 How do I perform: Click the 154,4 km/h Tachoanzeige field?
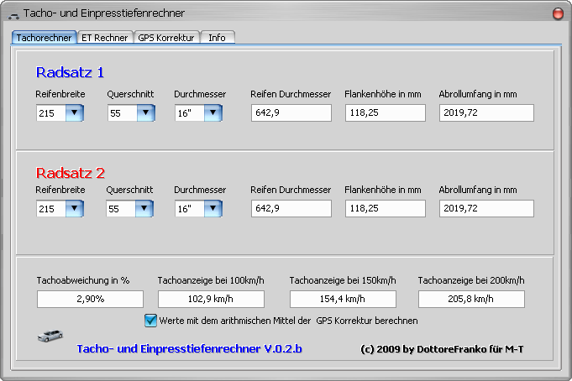point(343,299)
